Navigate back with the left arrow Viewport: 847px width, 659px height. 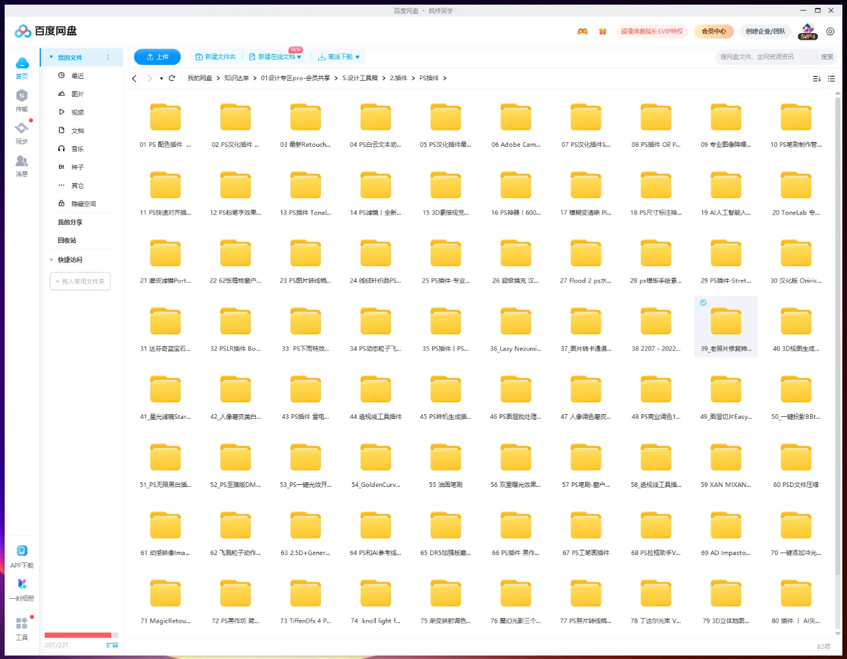pyautogui.click(x=134, y=78)
